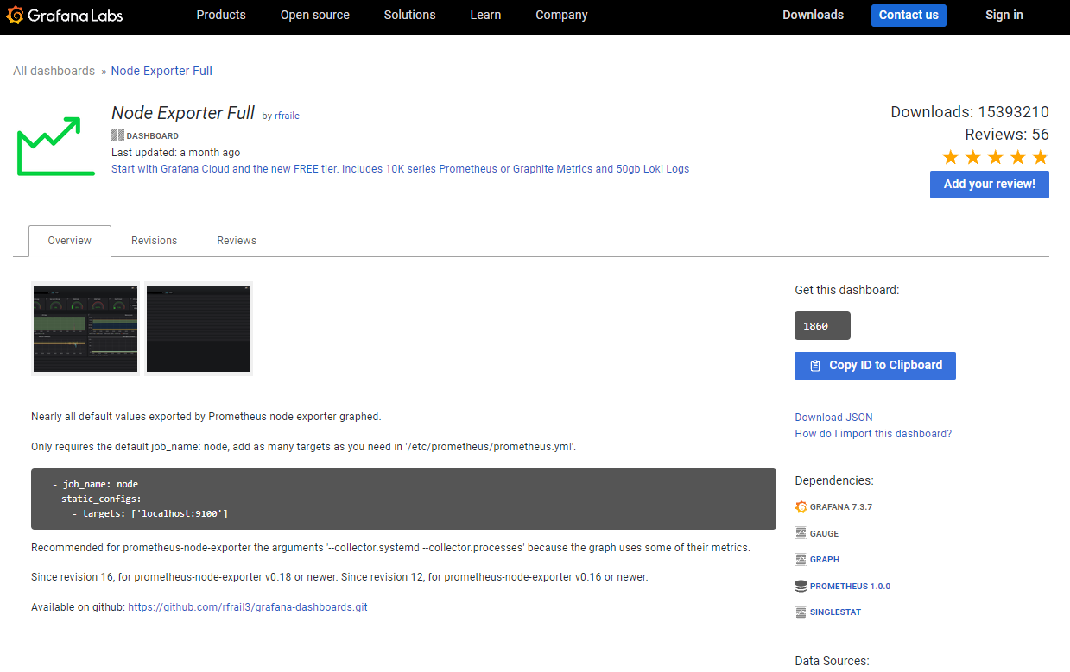The height and width of the screenshot is (672, 1070).
Task: Click the dashboard grid icon beside DASHBOARD
Action: (x=117, y=135)
